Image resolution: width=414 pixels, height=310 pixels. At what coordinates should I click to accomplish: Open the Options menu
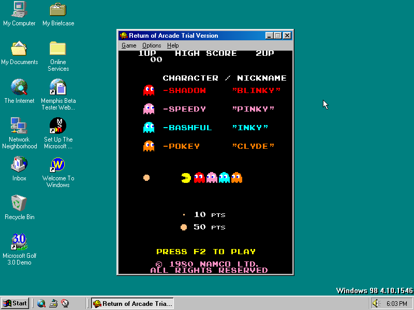pyautogui.click(x=152, y=45)
